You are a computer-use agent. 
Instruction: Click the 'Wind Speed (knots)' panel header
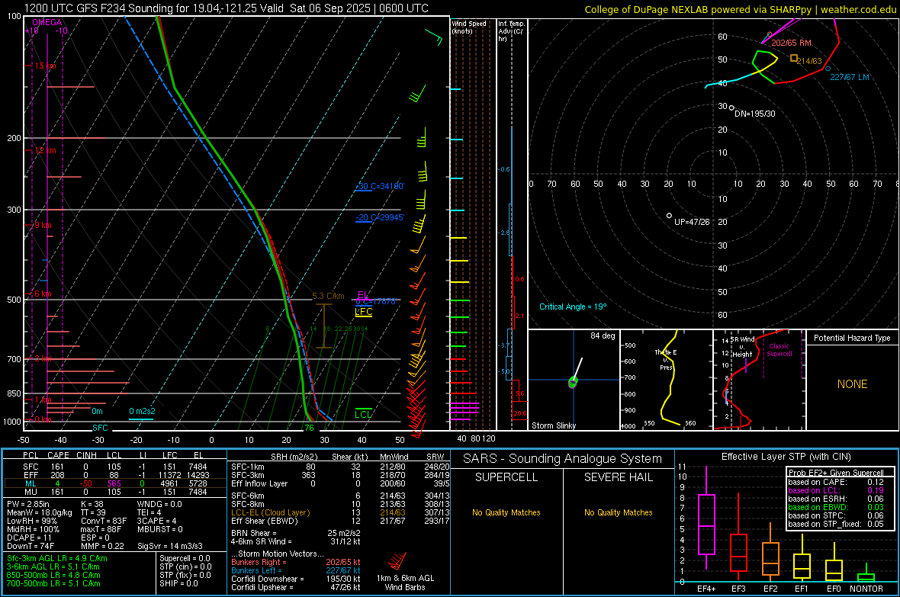(469, 27)
